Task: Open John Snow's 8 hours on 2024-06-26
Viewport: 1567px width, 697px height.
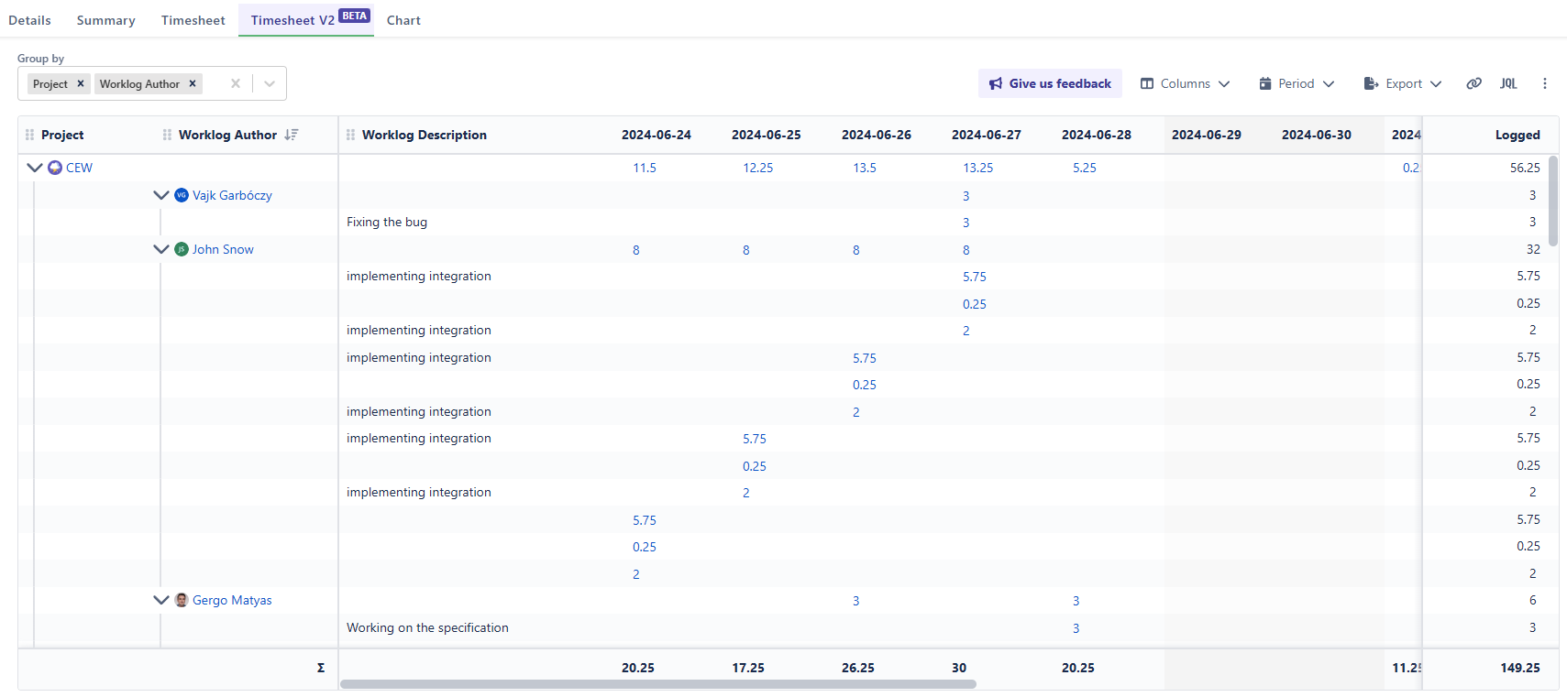Action: click(x=856, y=250)
